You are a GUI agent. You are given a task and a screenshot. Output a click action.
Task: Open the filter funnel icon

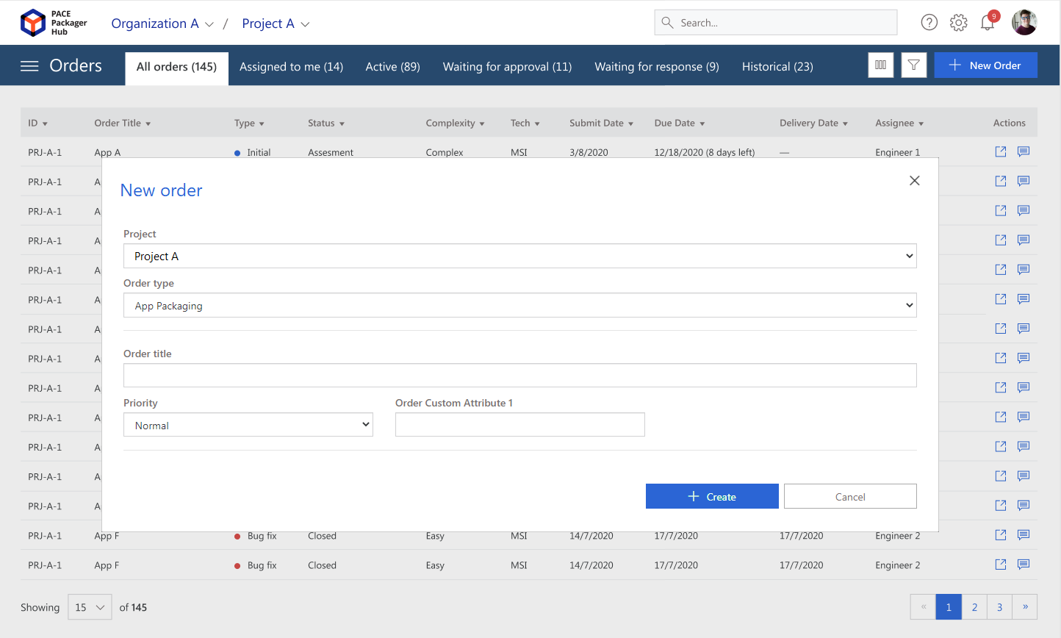[x=914, y=65]
